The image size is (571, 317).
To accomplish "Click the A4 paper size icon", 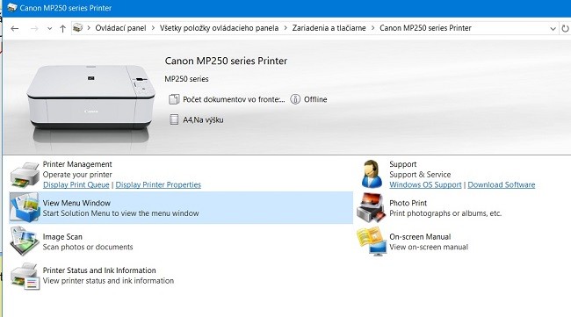I will pos(174,119).
